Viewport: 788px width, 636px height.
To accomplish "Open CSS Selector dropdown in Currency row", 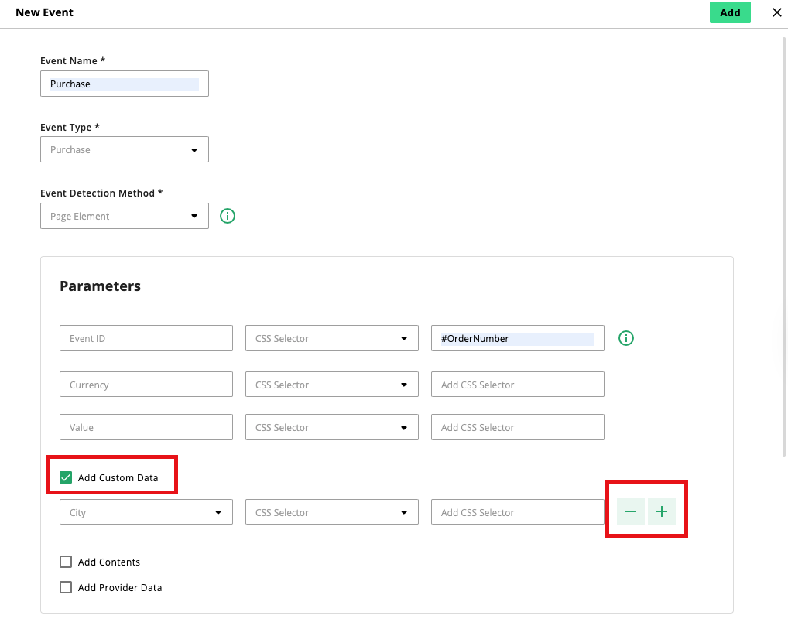I will 331,385.
